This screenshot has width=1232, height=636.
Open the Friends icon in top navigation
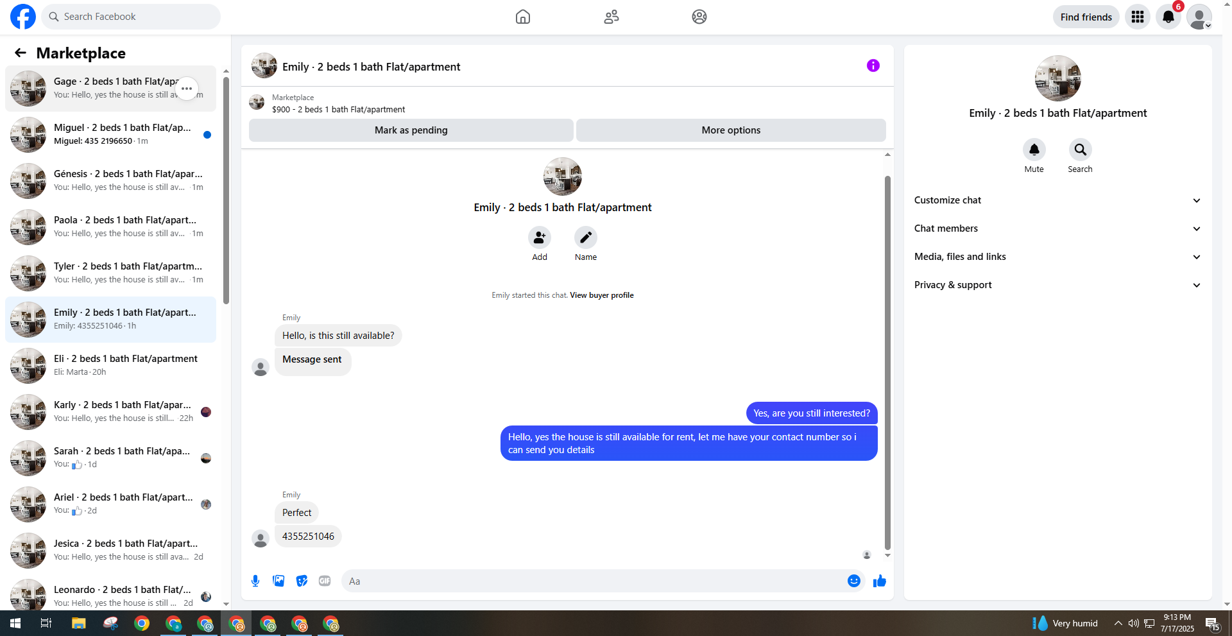point(612,17)
